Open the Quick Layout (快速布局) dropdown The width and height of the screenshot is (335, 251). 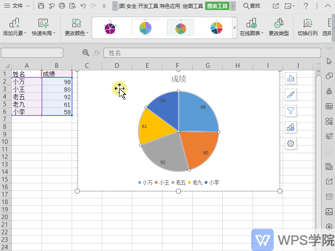44,27
